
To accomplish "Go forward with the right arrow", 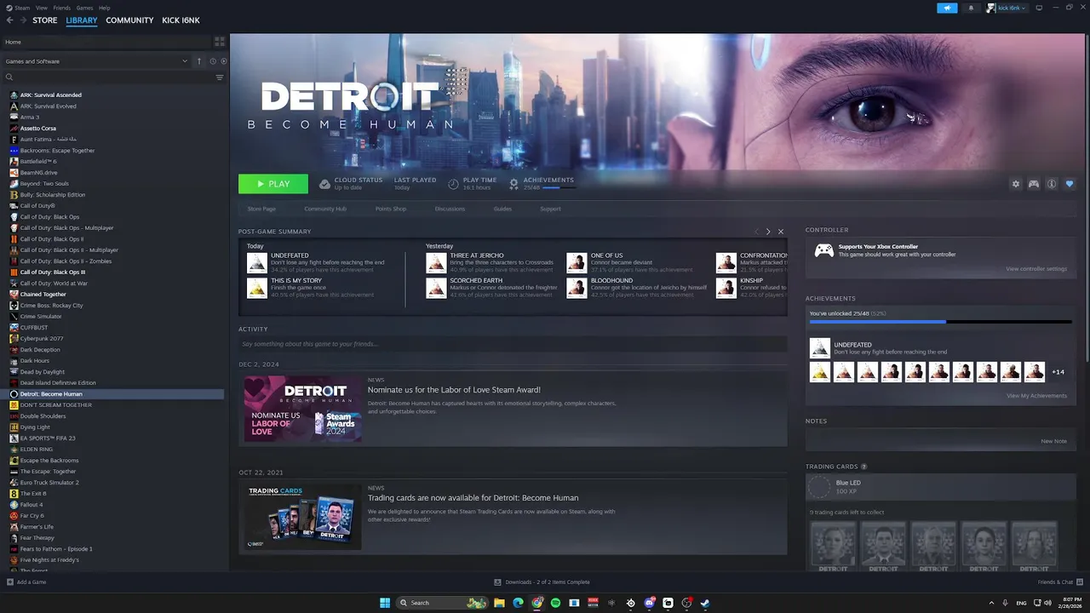I will [x=23, y=20].
